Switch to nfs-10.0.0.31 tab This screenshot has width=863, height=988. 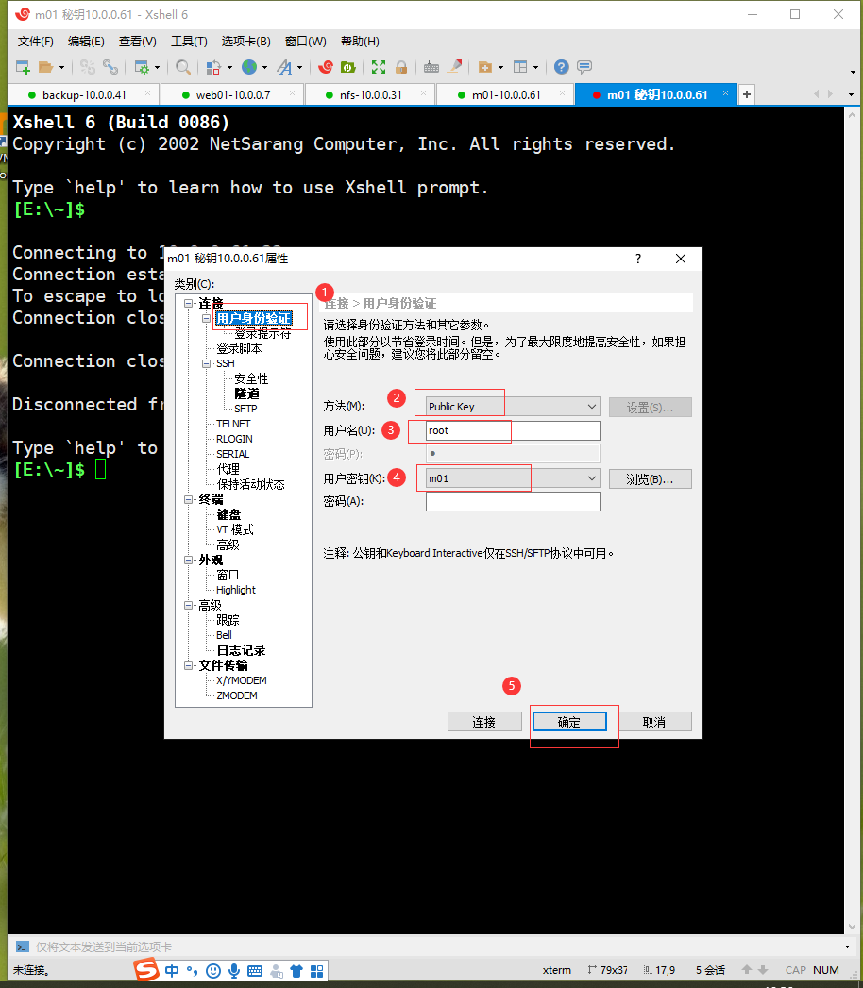[x=370, y=95]
